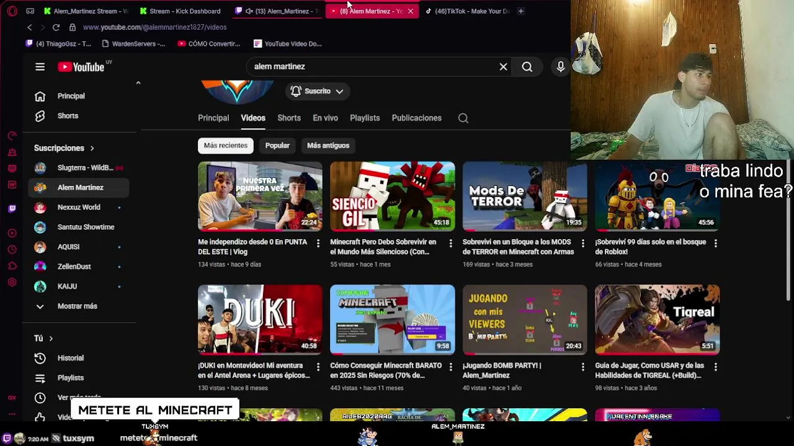Screen dimensions: 794x446
Task: Click the page scrollbar down arrow
Action: tap(789, 418)
